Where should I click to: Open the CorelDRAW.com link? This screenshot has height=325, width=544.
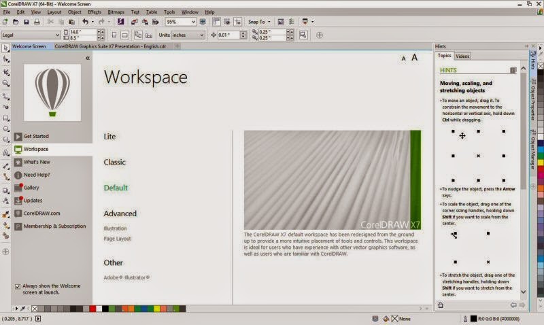point(41,213)
